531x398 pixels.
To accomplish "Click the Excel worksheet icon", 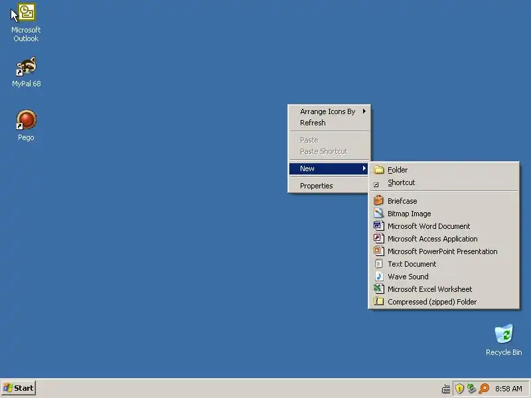I will (378, 289).
